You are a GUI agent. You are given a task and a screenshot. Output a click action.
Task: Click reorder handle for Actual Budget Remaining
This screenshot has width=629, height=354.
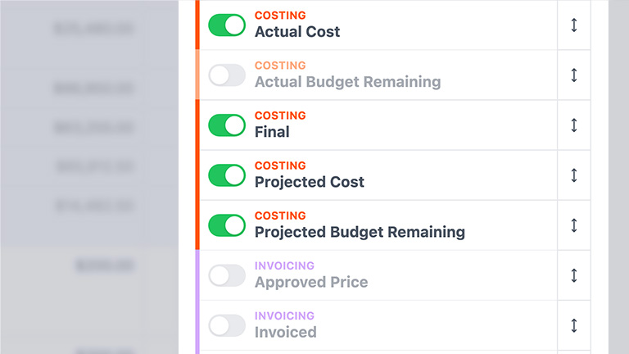pos(574,75)
